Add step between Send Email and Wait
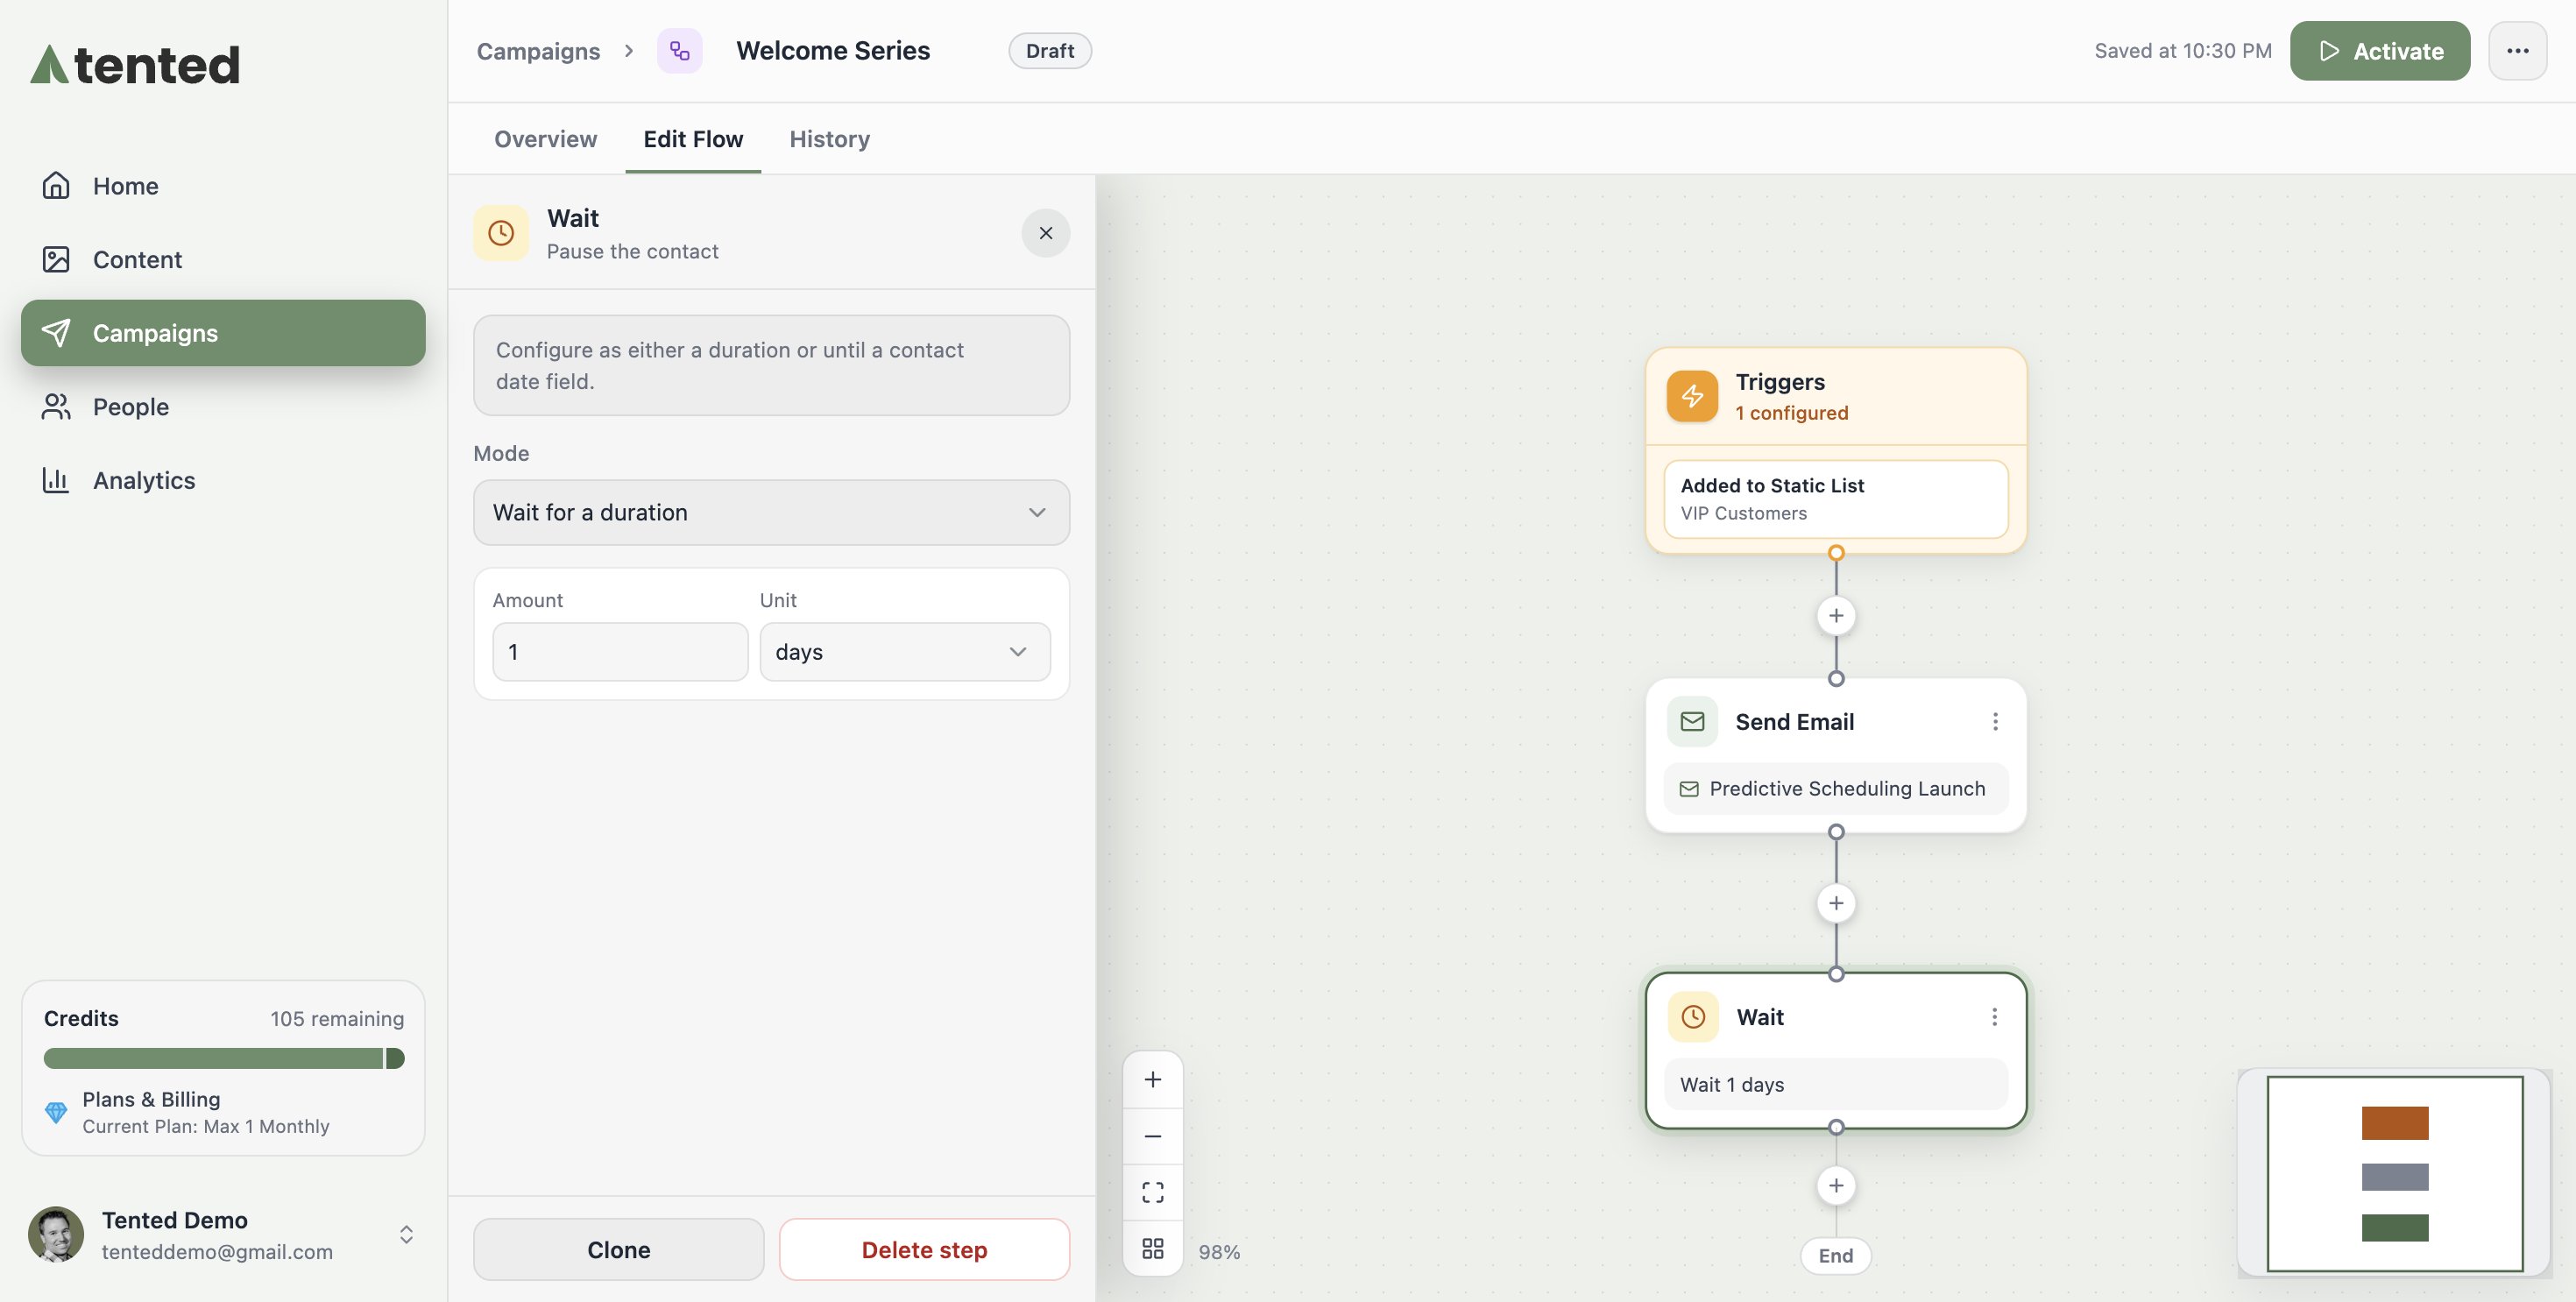2576x1302 pixels. point(1836,904)
